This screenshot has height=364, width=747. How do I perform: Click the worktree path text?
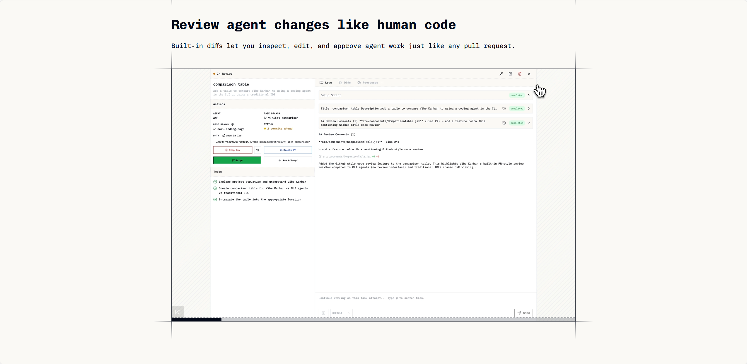tap(263, 142)
